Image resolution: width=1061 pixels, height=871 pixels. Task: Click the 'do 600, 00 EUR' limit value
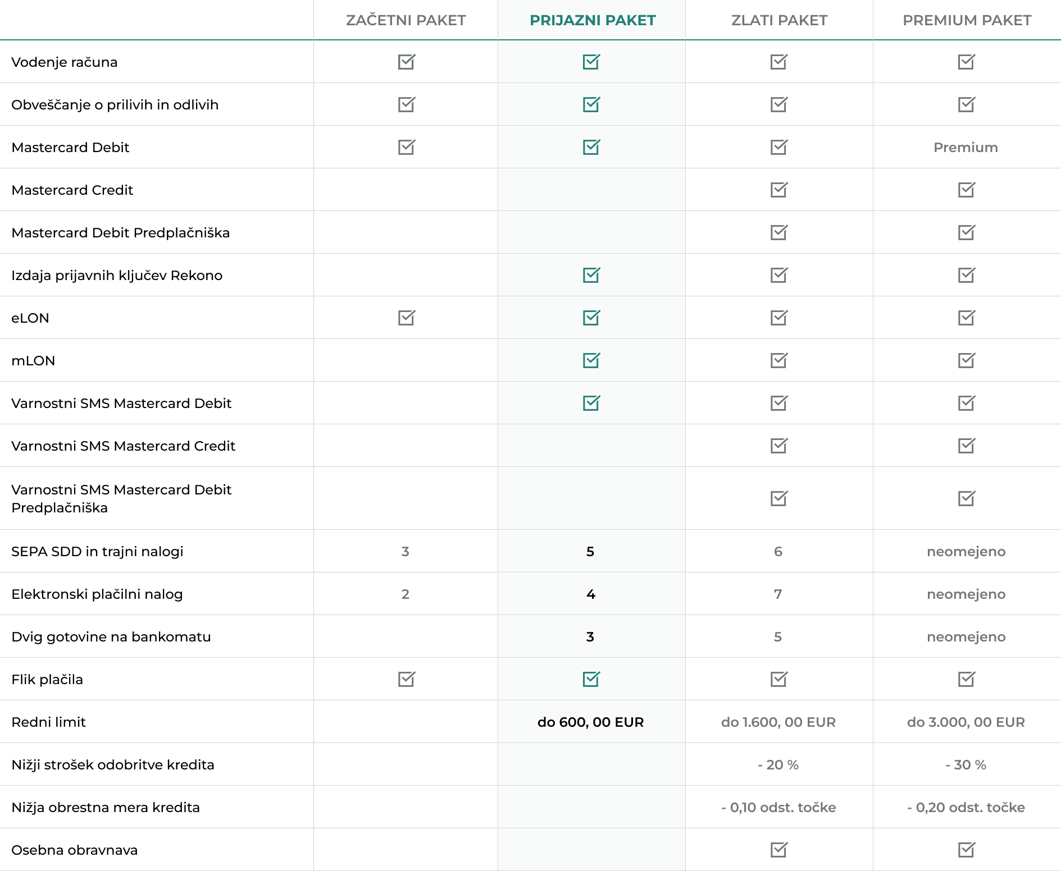click(590, 722)
